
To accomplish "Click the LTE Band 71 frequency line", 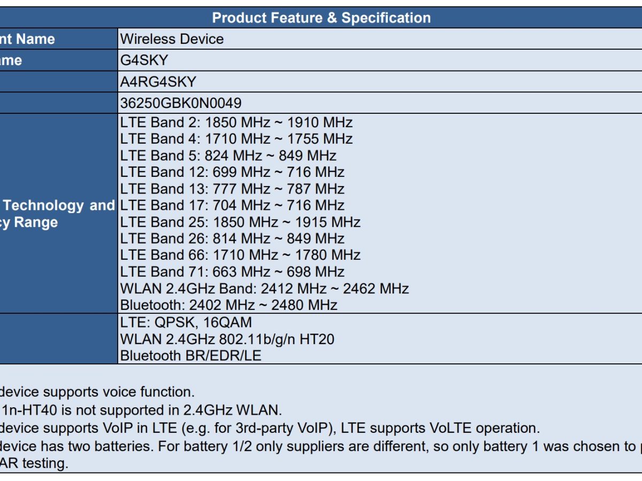I will [x=232, y=271].
